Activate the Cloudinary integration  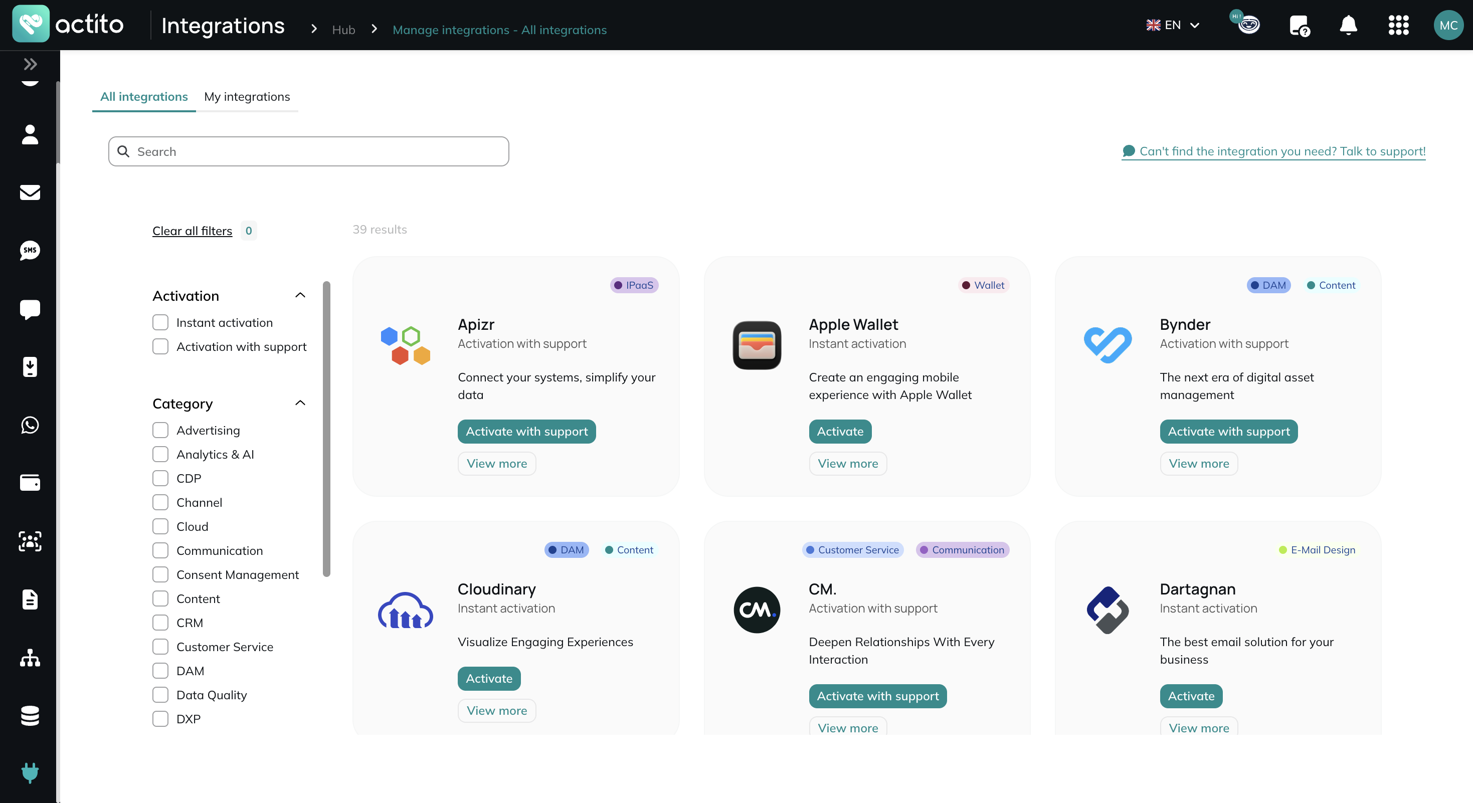489,678
